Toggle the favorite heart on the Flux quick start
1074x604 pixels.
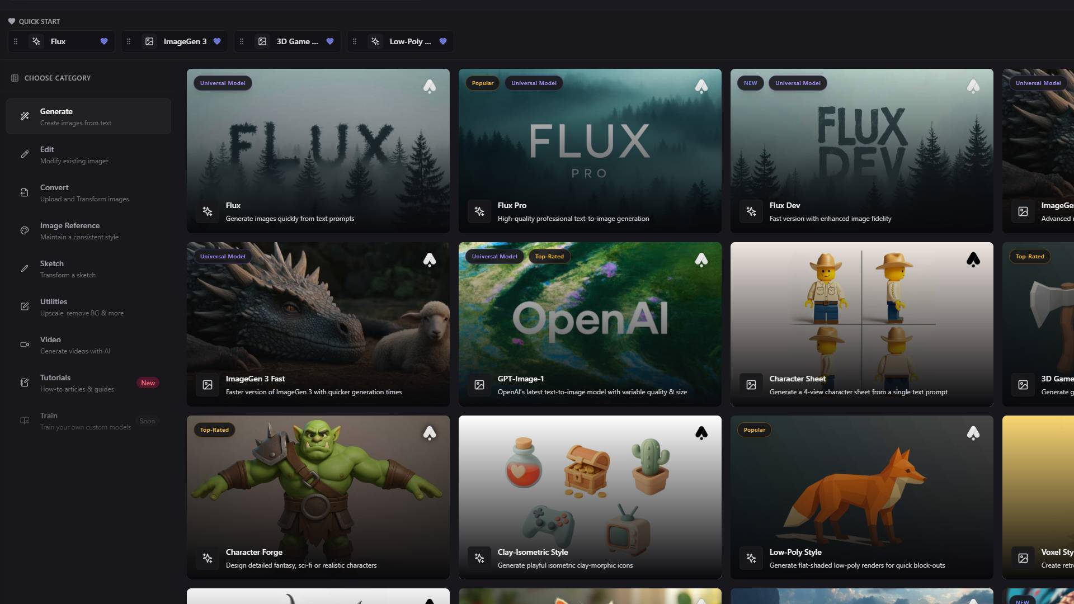pyautogui.click(x=103, y=41)
